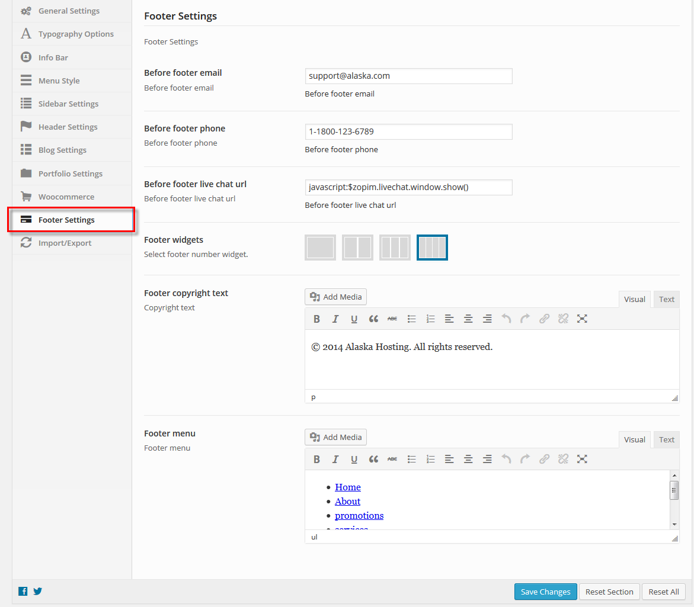Select four-column footer widget layout

pos(432,248)
